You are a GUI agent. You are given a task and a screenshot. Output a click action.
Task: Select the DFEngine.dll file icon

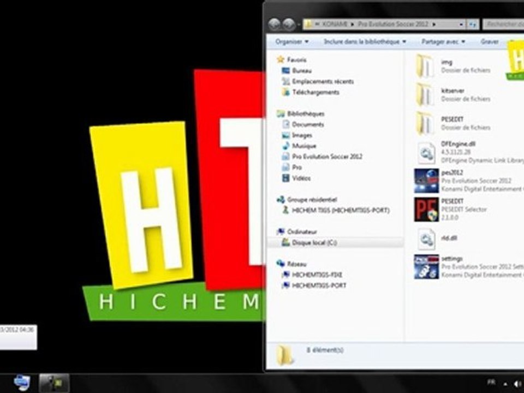coord(426,152)
